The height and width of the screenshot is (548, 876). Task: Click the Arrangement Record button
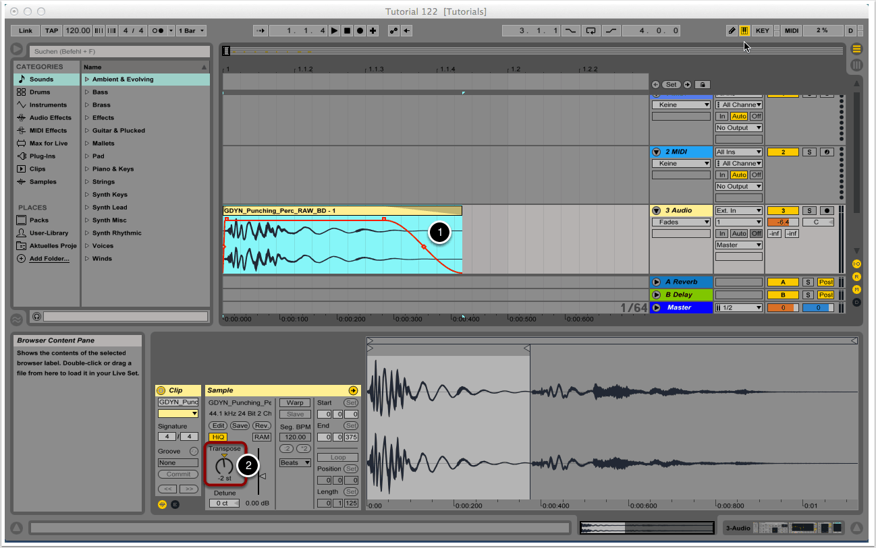coord(360,31)
